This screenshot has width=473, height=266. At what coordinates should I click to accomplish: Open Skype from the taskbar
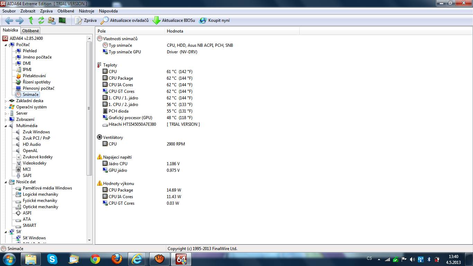[52, 259]
